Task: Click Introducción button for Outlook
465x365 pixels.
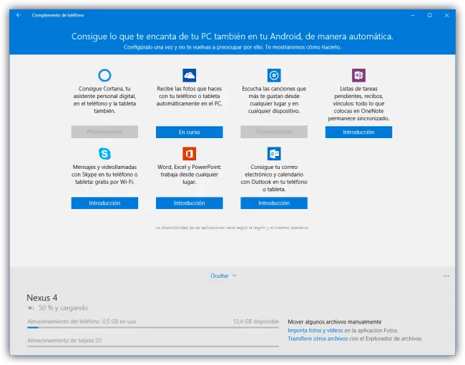Action: click(274, 203)
